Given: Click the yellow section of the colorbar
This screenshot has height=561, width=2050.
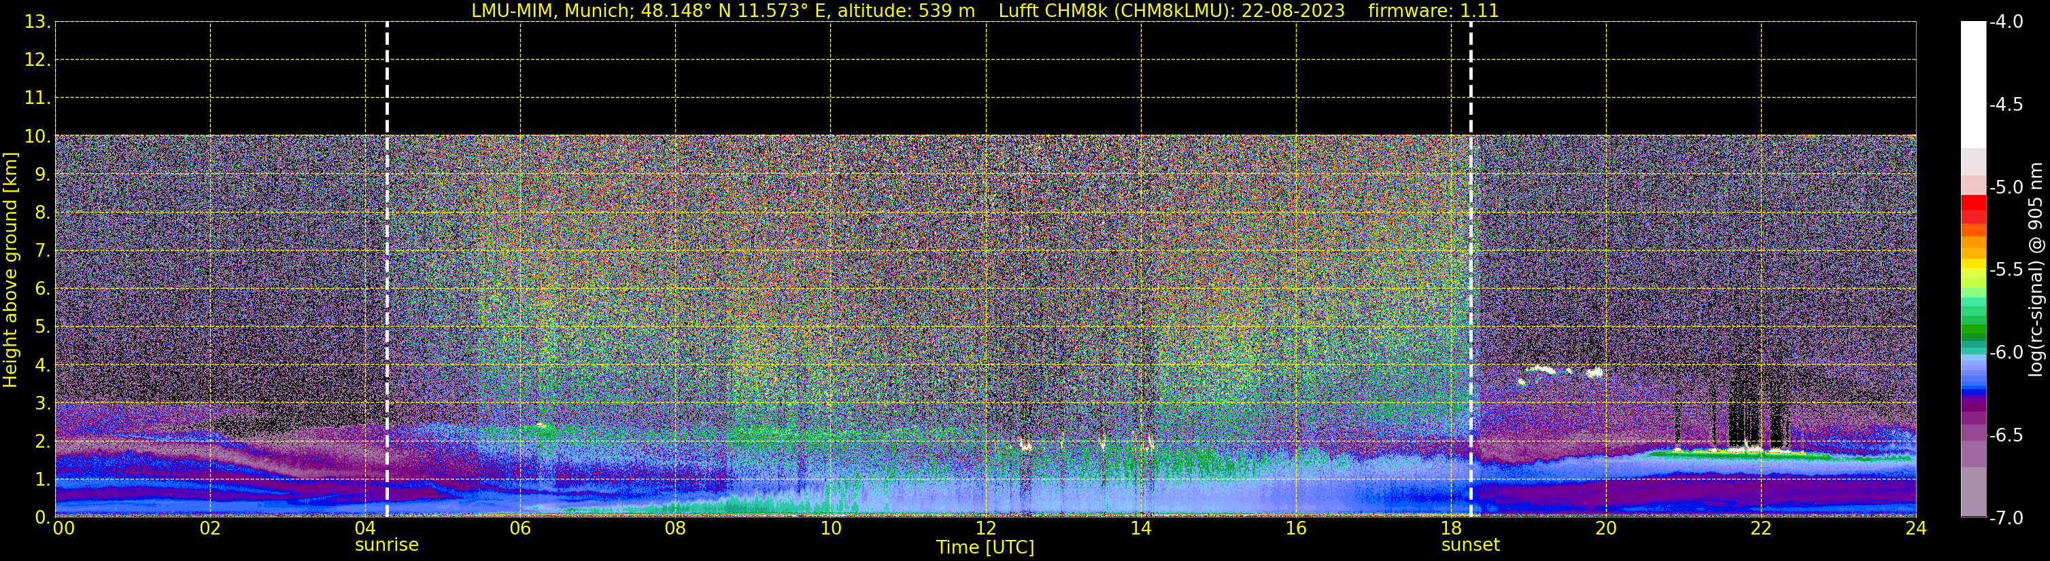Looking at the screenshot, I should point(1974,264).
